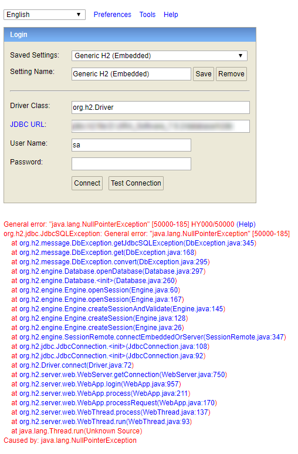Click the WebApp.processRequest(WebApp.java:170) line
Viewport: 298px width, 454px height.
[114, 403]
